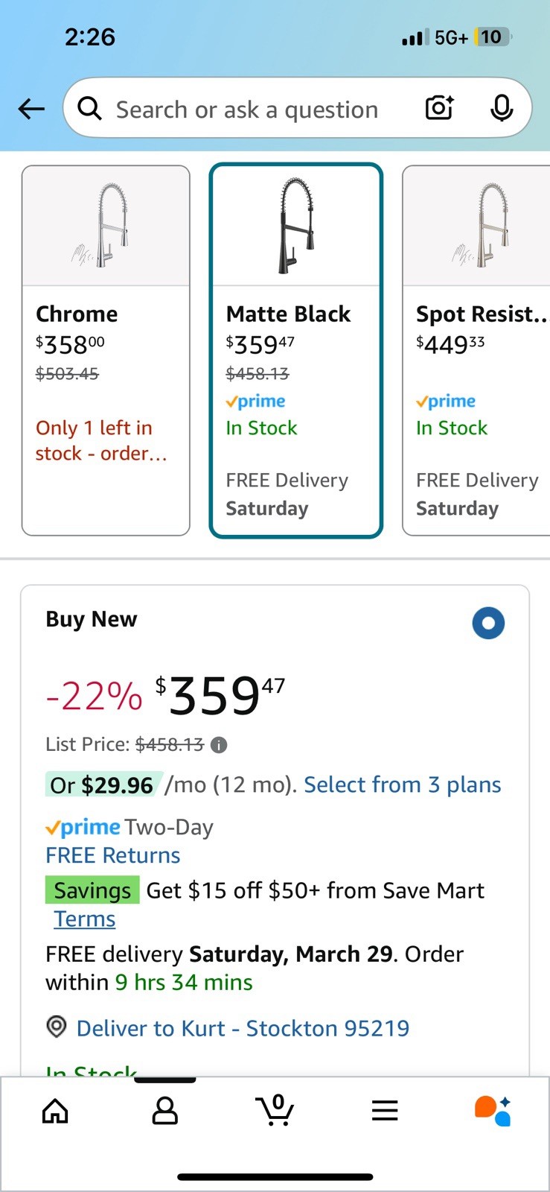This screenshot has height=1192, width=550.
Task: Change address Deliver to Kurt - Stockton
Action: point(243,1028)
